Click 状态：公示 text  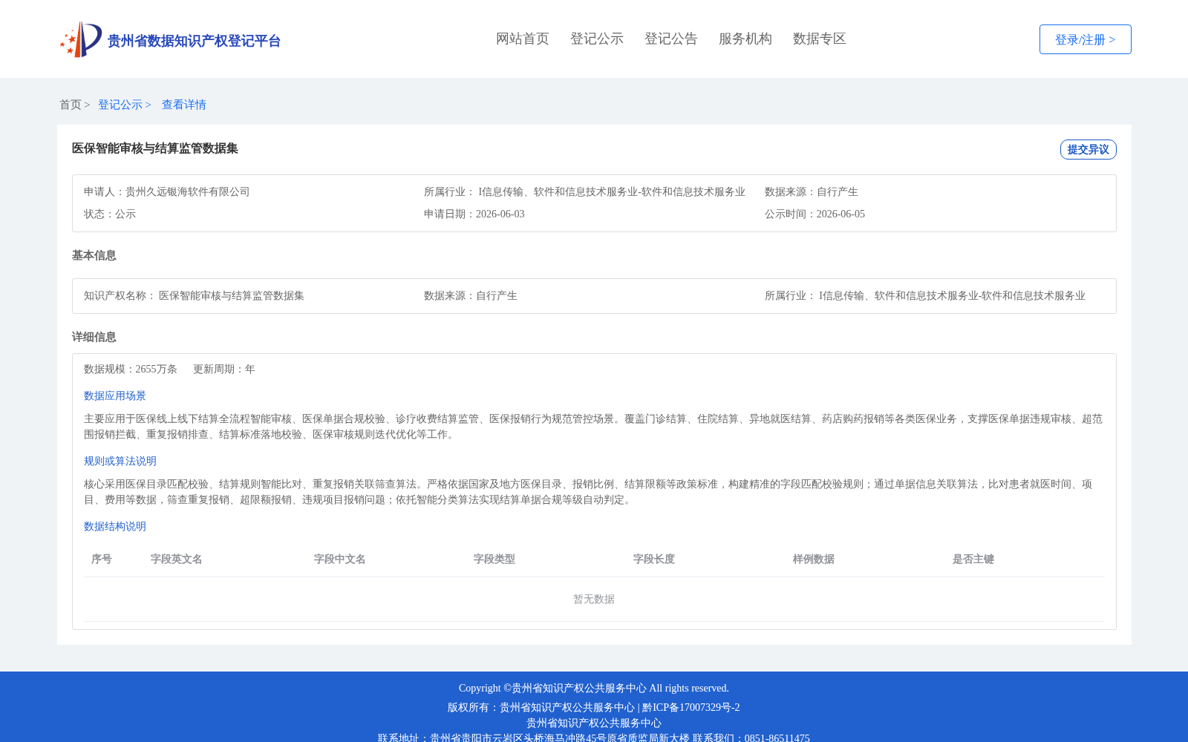click(x=110, y=214)
